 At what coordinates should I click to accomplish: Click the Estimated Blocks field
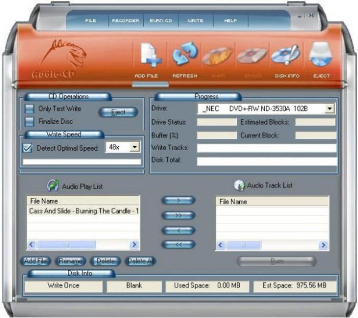coord(315,122)
